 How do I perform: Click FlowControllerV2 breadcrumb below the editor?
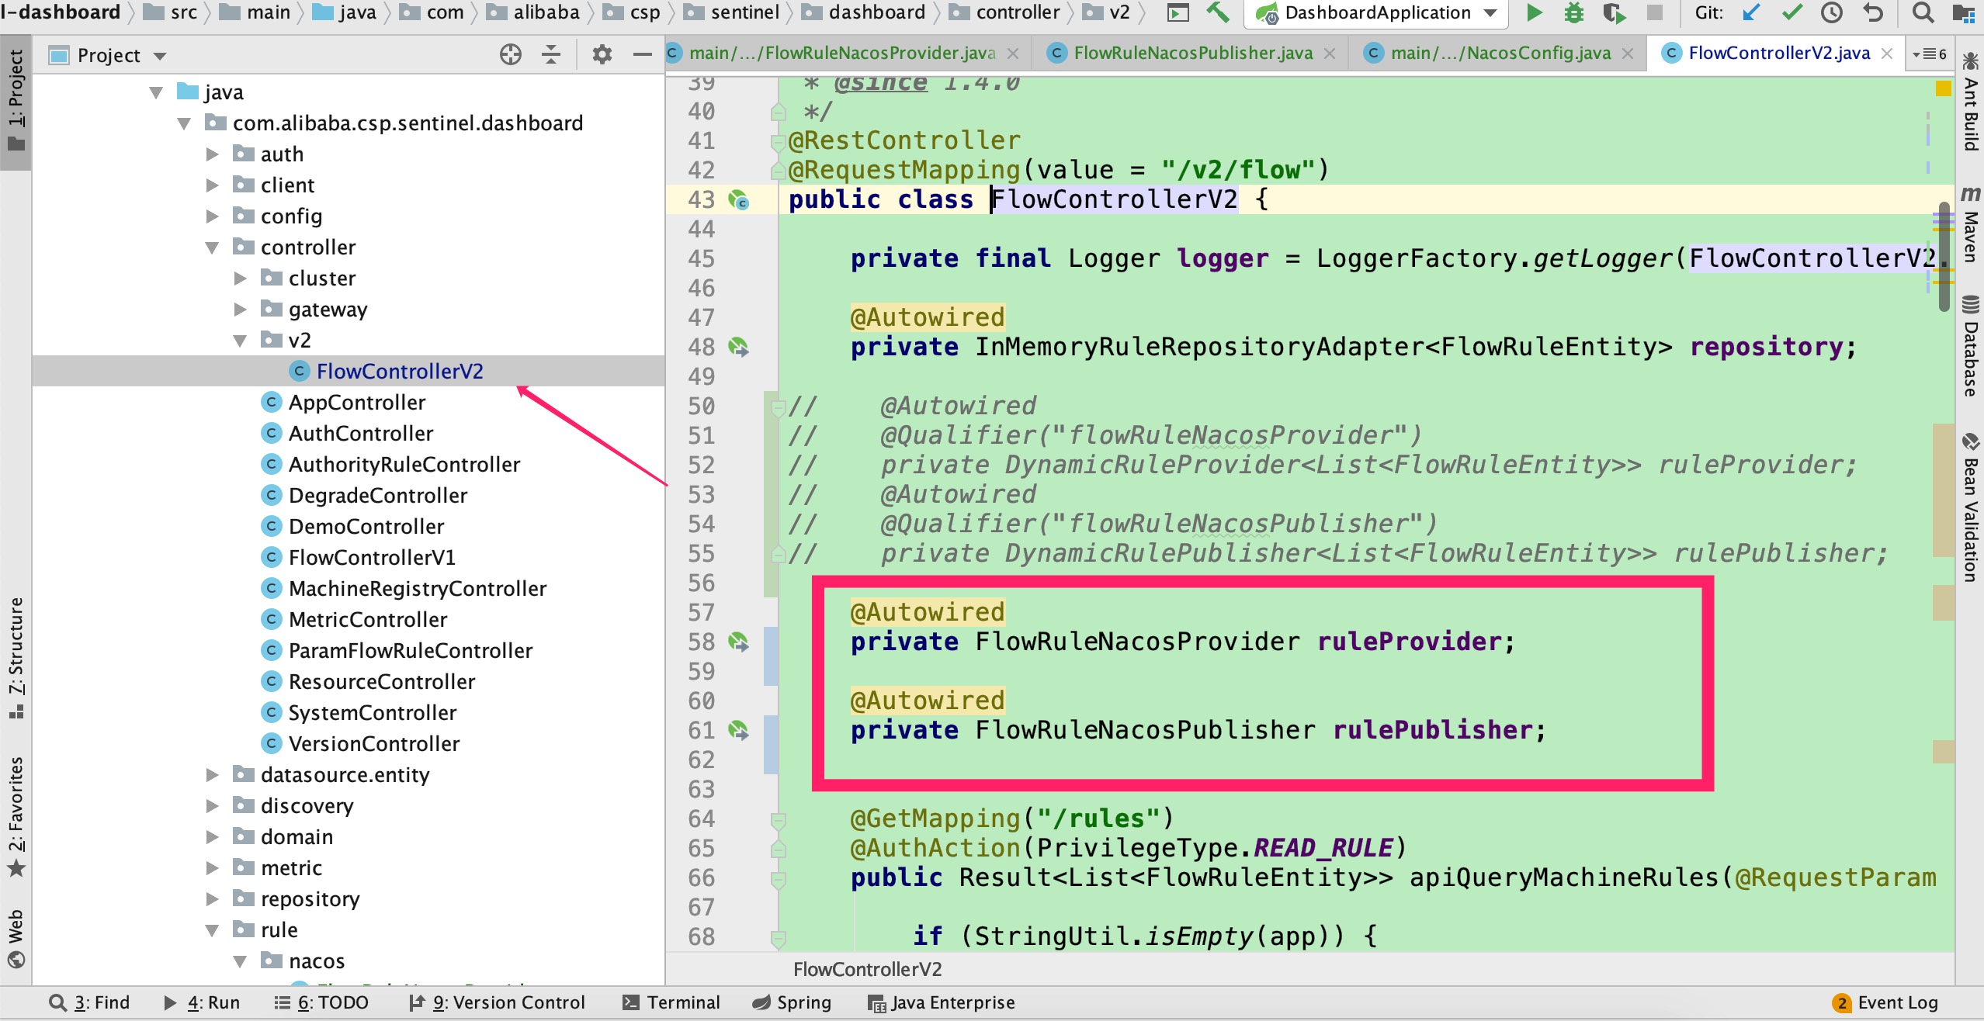point(867,969)
